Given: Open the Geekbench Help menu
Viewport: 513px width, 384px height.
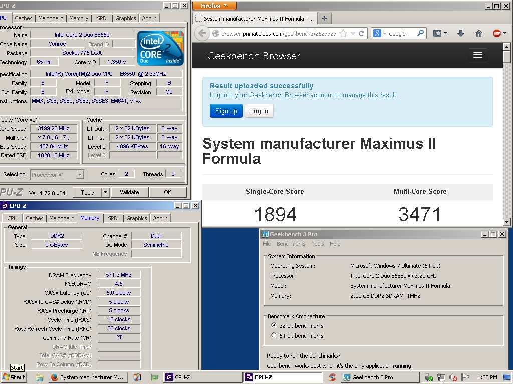Looking at the screenshot, I should click(335, 244).
